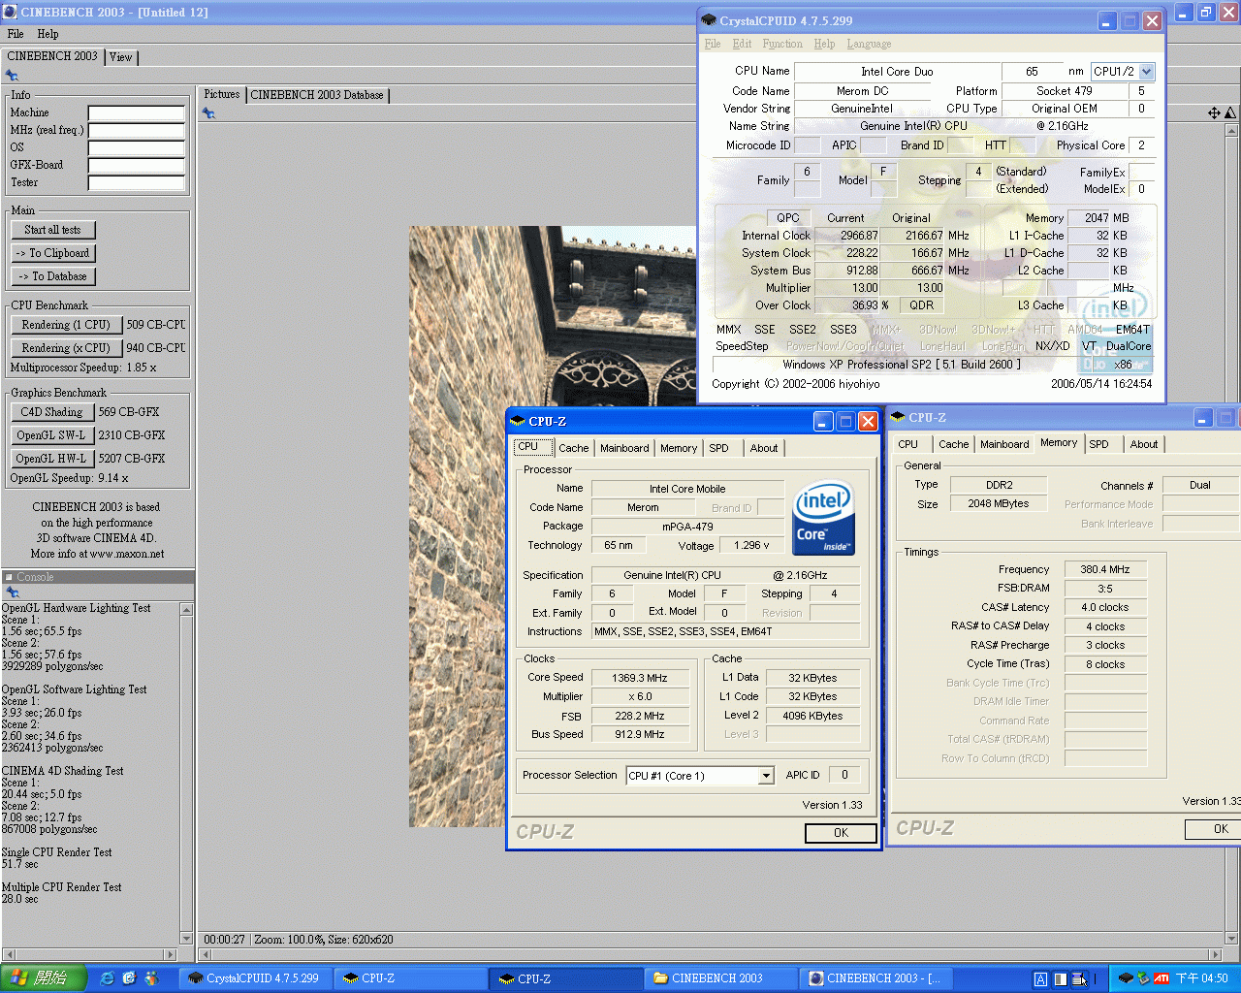Click the Console scrollbar up arrow
The image size is (1241, 993).
click(x=187, y=609)
